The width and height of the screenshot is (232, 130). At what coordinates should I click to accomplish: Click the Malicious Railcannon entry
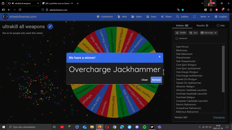(x=187, y=112)
